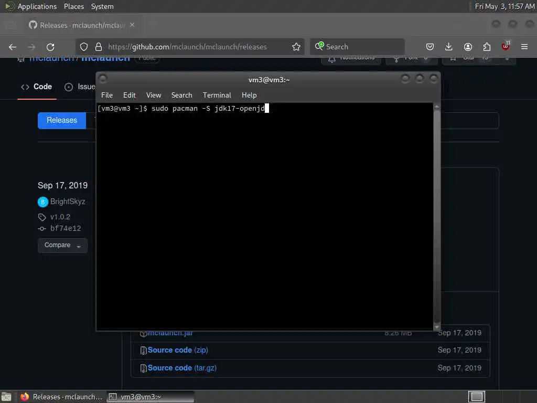Screen dimensions: 537x403
Task: Download Source code (zip)
Action: coord(178,350)
